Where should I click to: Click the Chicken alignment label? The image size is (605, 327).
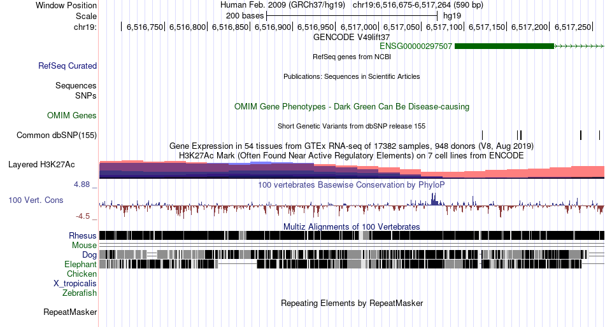[x=82, y=274]
